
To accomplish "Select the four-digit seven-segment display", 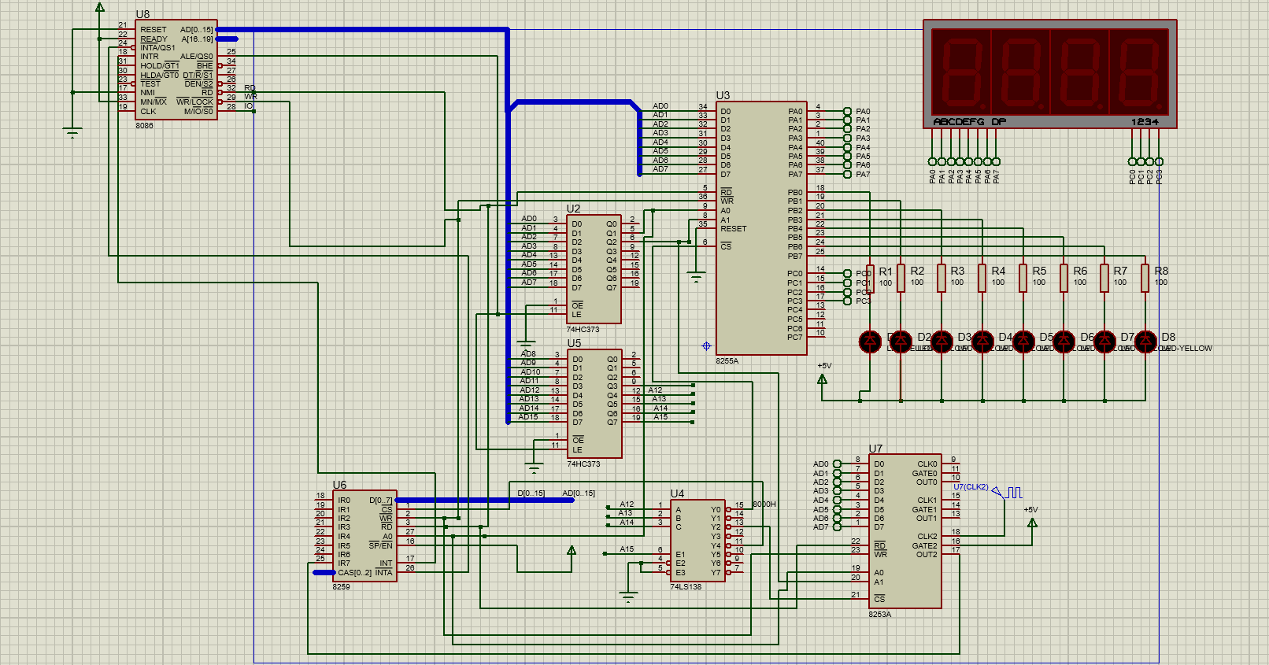I will coord(1050,74).
